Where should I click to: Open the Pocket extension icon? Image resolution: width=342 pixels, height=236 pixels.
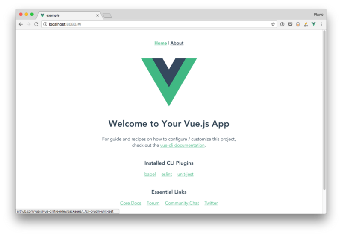(290, 24)
